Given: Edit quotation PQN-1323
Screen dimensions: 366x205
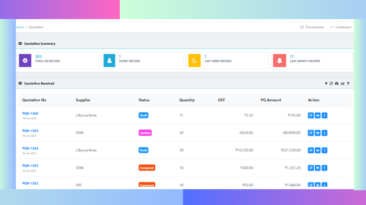Looking at the screenshot, I should 311,168.
